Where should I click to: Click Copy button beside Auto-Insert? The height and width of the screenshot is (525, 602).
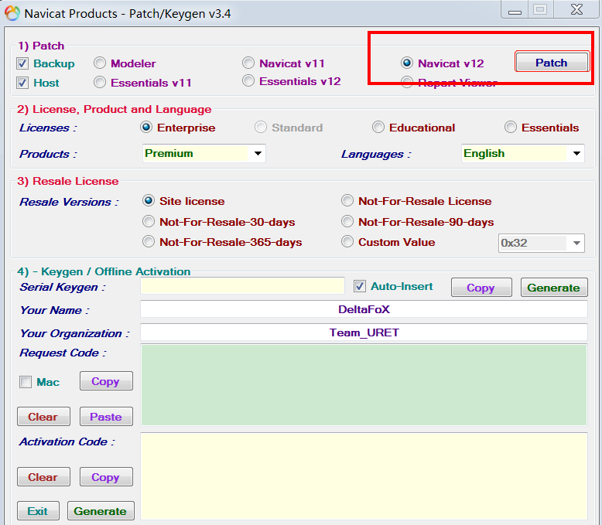pyautogui.click(x=481, y=288)
